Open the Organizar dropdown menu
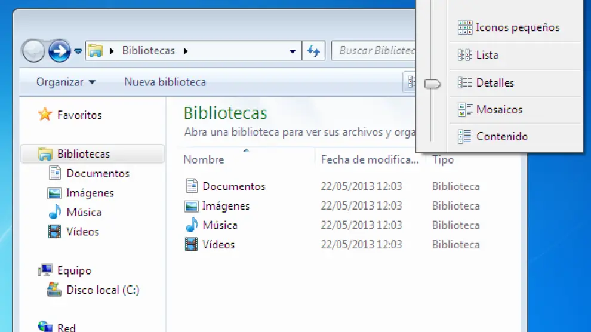Viewport: 591px width, 332px height. coord(66,82)
